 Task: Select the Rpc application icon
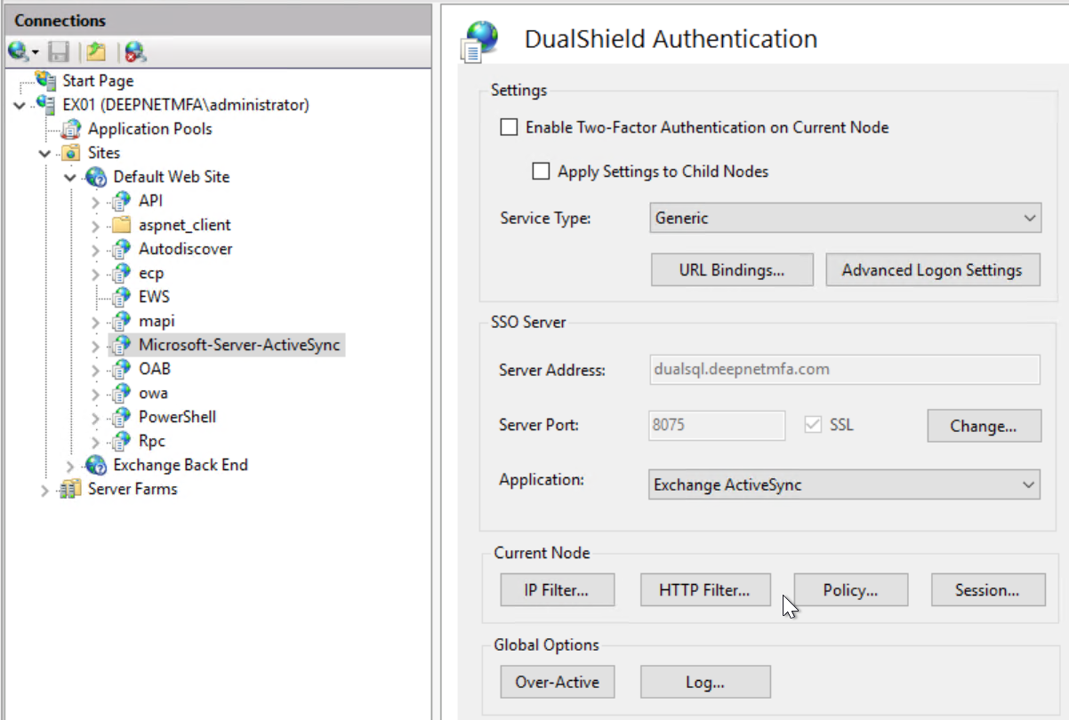pos(123,441)
